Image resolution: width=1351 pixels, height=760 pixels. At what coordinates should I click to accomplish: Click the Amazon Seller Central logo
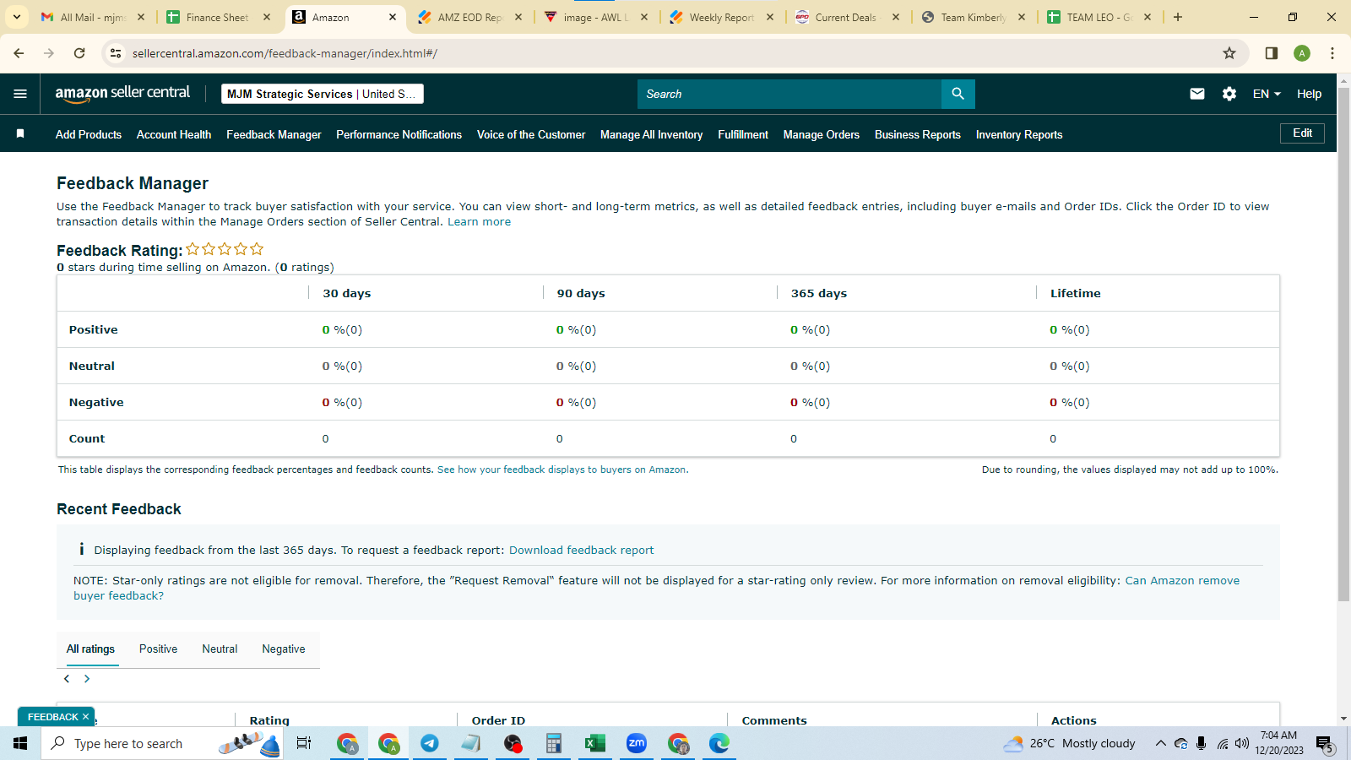coord(122,94)
